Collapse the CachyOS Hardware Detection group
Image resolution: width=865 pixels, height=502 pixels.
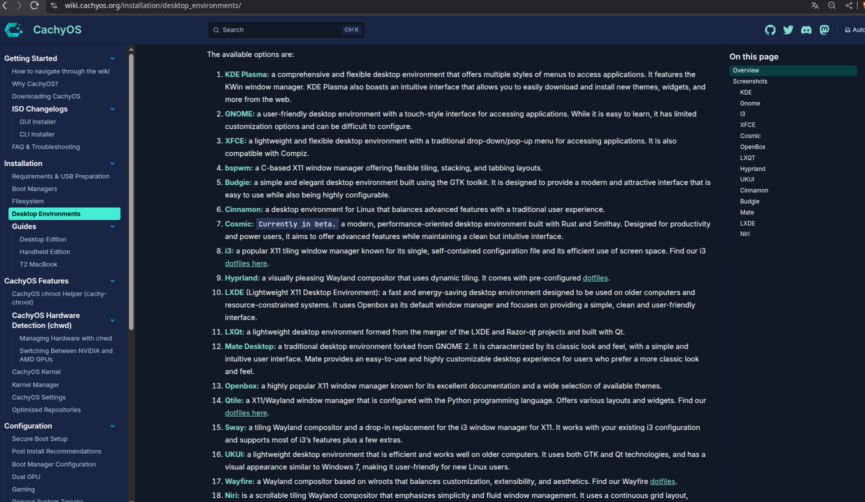112,320
